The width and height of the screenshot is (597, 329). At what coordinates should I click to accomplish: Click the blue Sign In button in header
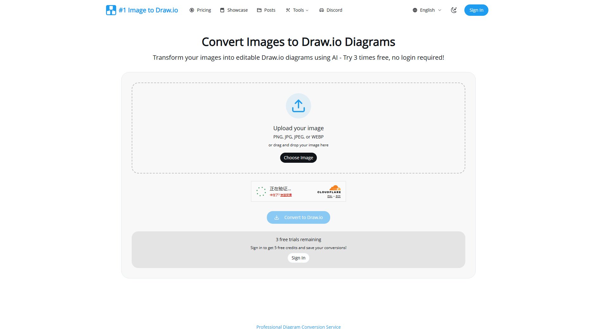click(476, 10)
